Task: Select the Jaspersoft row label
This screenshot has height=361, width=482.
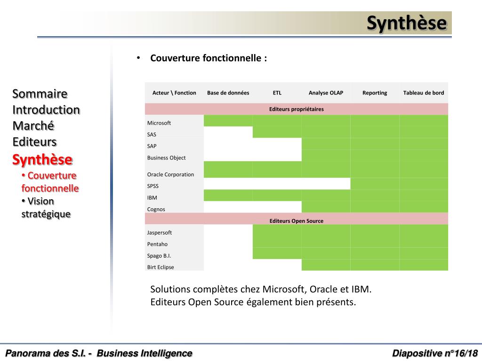Action: (x=159, y=233)
